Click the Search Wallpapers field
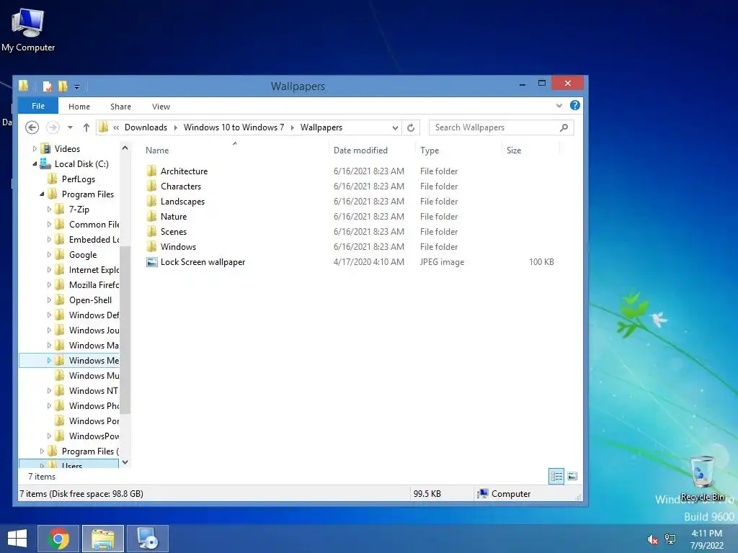The width and height of the screenshot is (738, 553). coord(502,127)
